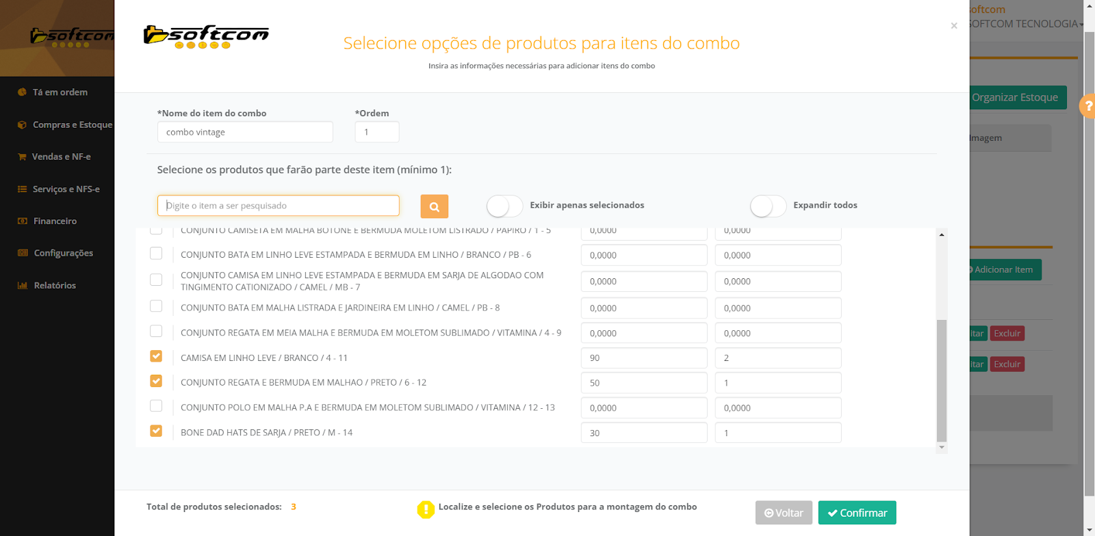Check CONJUNTO POLO EM MALHA P.A checkbox

point(156,407)
